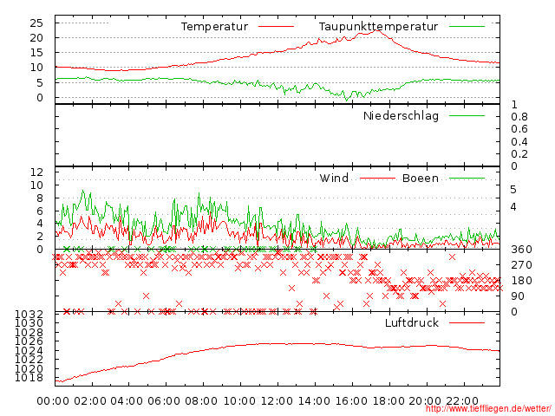This screenshot has height=416, width=555.
Task: Click the 0.4 precipitation axis value
Action: coord(519,142)
